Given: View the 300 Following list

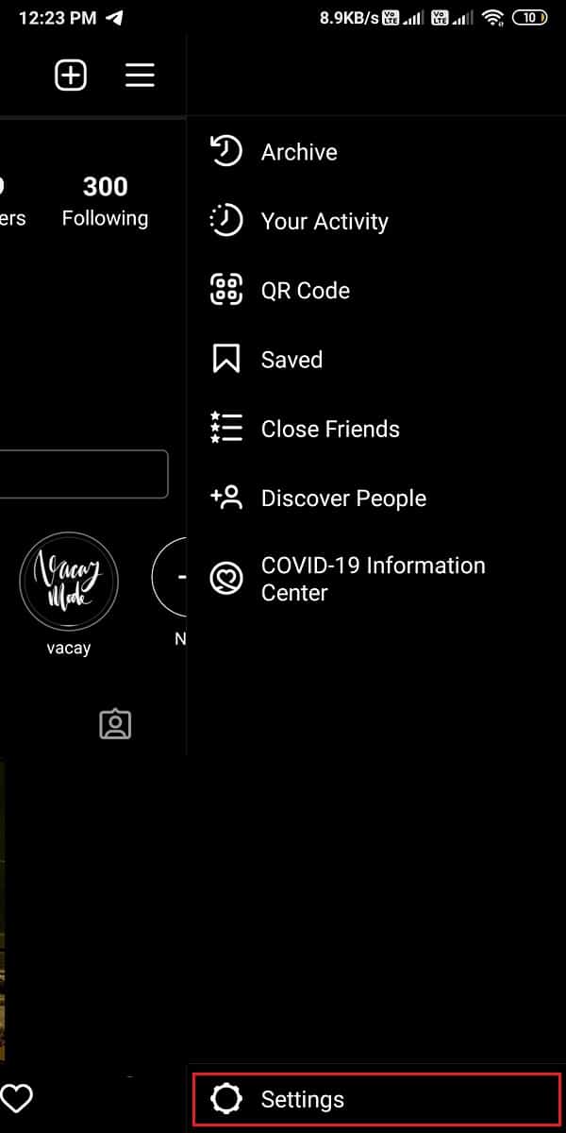Looking at the screenshot, I should coord(105,201).
